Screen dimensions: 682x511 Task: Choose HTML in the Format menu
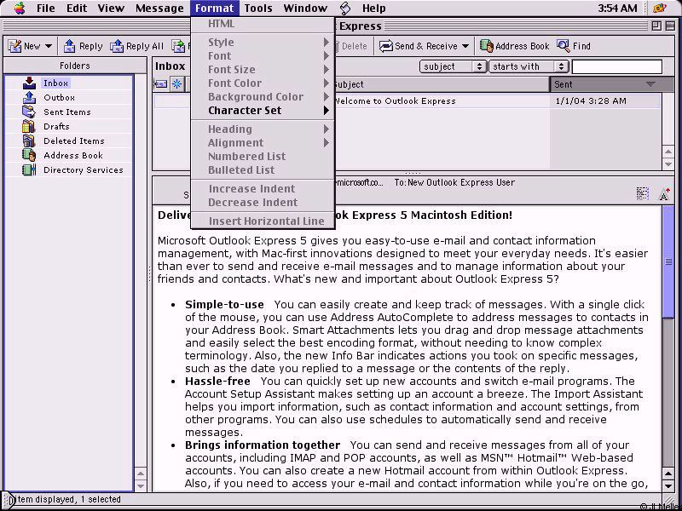point(263,24)
